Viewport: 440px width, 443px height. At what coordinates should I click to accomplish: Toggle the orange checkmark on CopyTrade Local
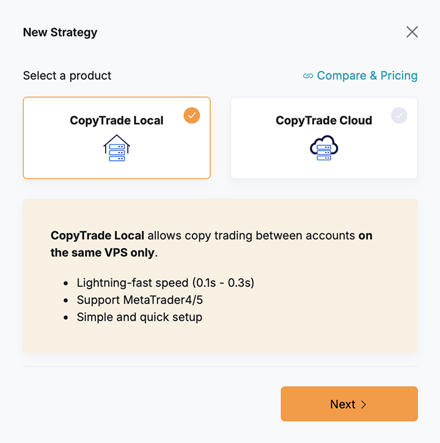192,115
